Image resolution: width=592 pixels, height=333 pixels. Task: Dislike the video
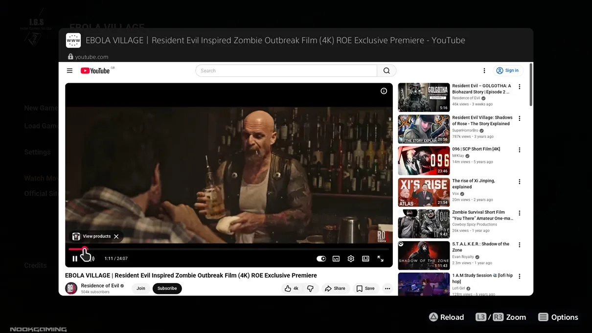tap(310, 289)
